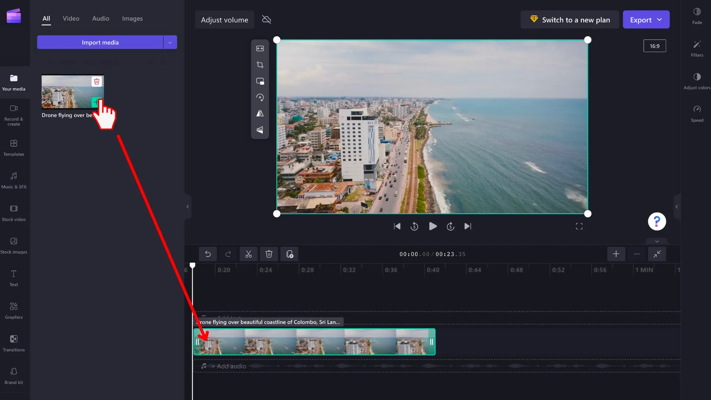Screen dimensions: 711x400
Task: Click the Import media button
Action: tap(100, 42)
